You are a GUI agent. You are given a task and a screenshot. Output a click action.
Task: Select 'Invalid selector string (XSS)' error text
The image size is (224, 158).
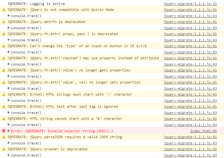[x=77, y=131]
